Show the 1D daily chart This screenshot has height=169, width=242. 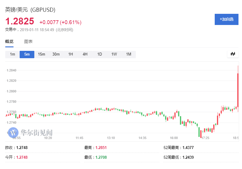[x=99, y=54]
